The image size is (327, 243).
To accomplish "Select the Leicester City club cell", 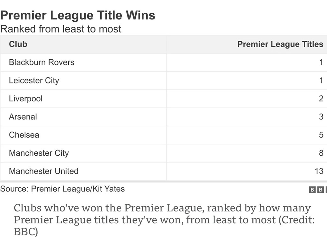I will (34, 80).
